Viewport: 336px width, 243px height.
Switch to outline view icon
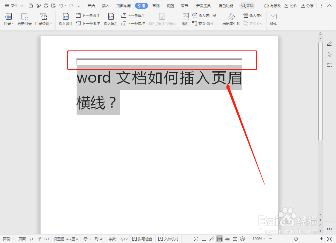tap(227, 239)
